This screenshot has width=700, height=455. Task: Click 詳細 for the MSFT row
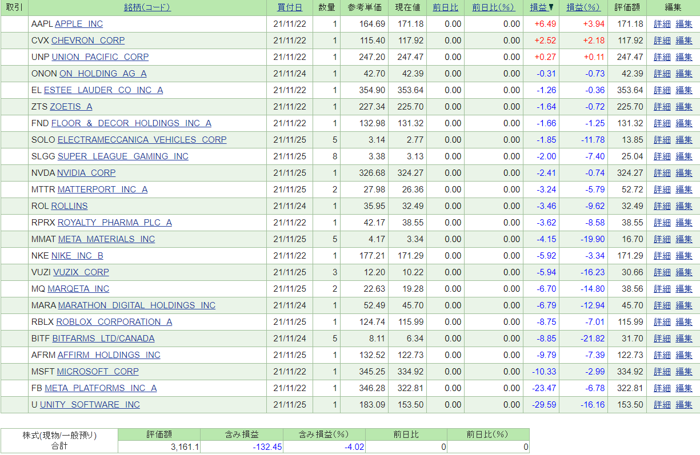662,372
